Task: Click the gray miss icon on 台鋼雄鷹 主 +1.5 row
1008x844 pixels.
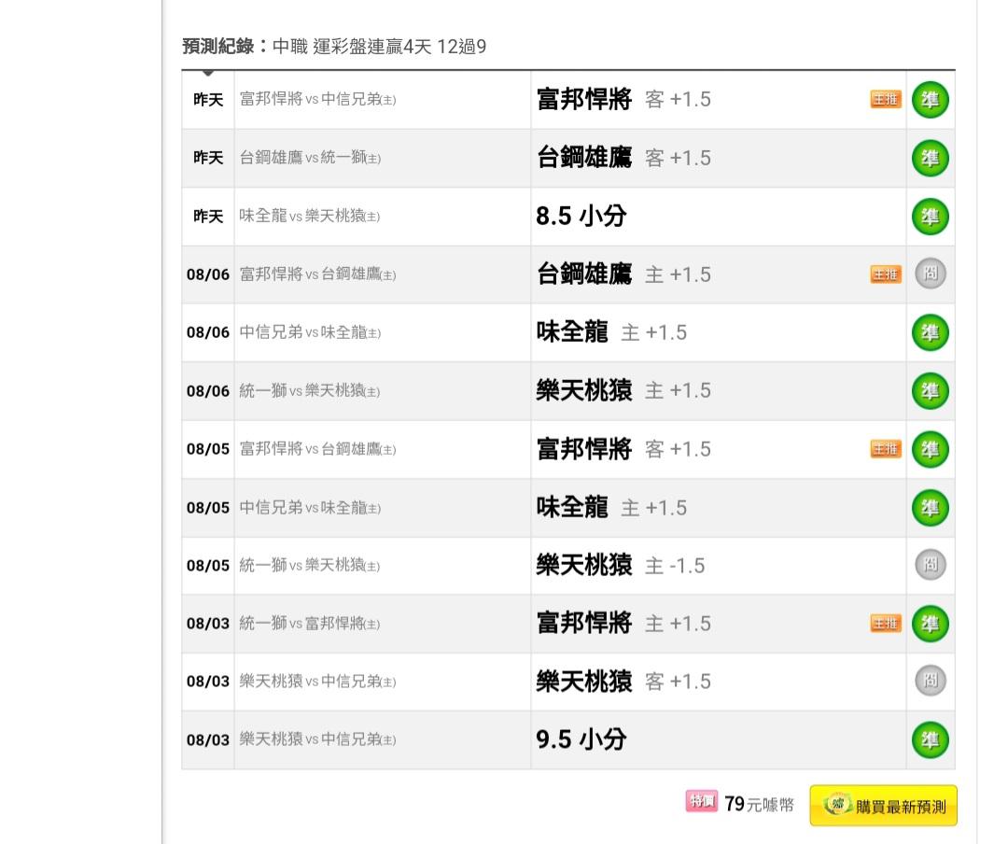Action: (931, 274)
